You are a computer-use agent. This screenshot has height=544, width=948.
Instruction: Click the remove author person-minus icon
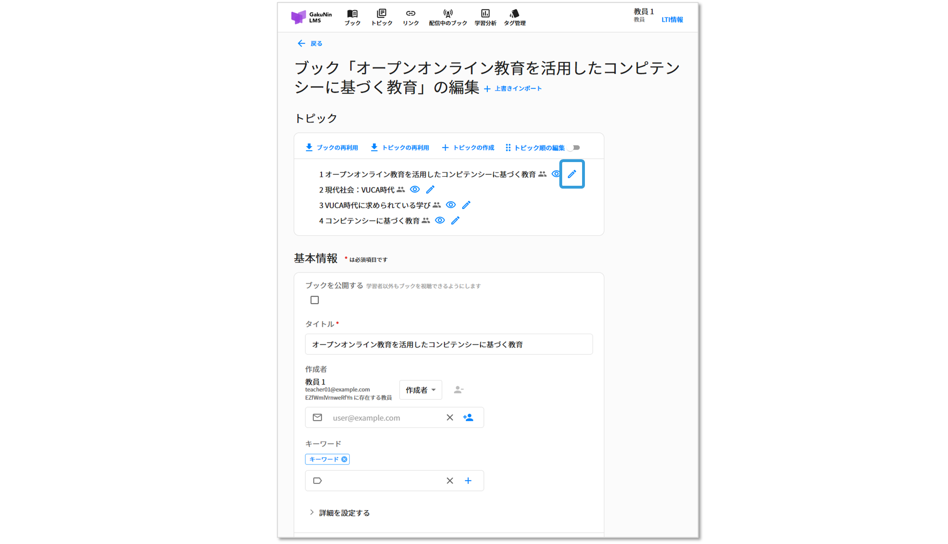tap(458, 390)
